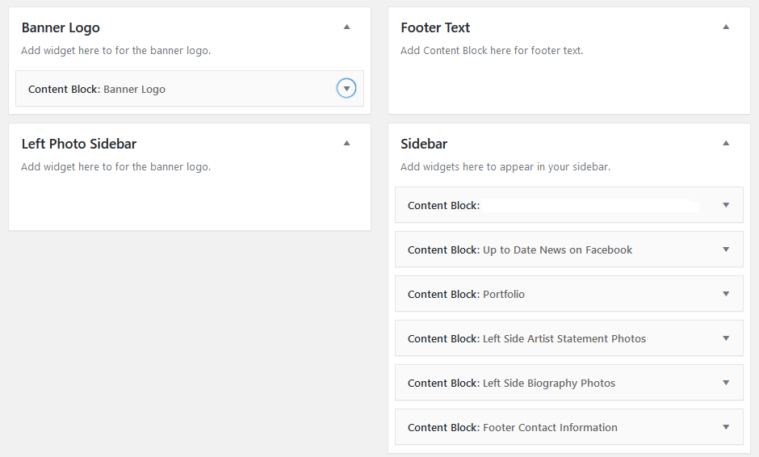Select Footer Contact Information widget title
The width and height of the screenshot is (759, 457).
[513, 427]
